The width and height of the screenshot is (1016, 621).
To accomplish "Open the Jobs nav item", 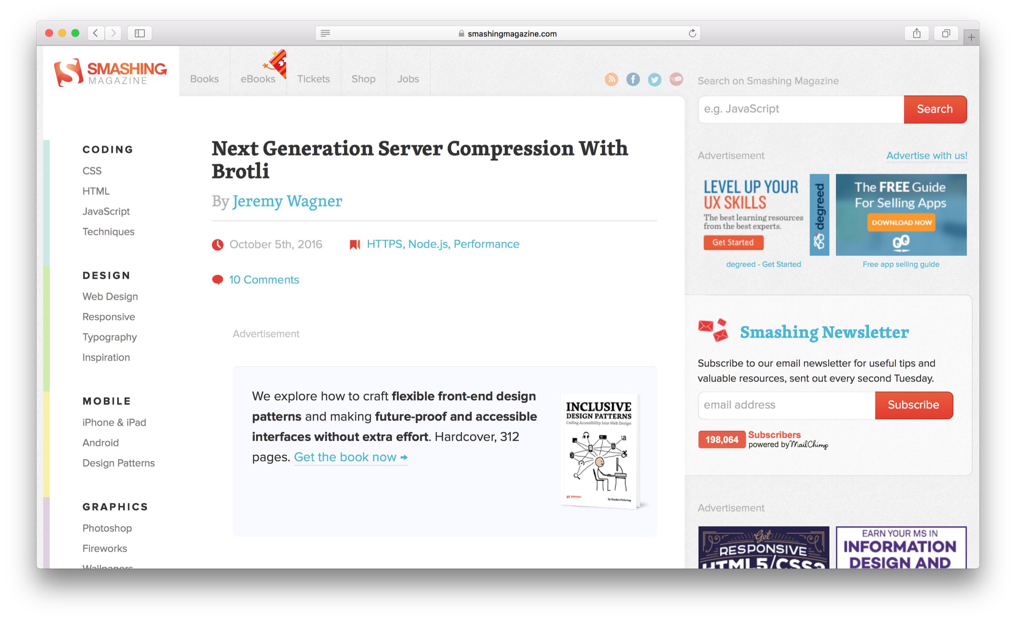I will pos(408,79).
